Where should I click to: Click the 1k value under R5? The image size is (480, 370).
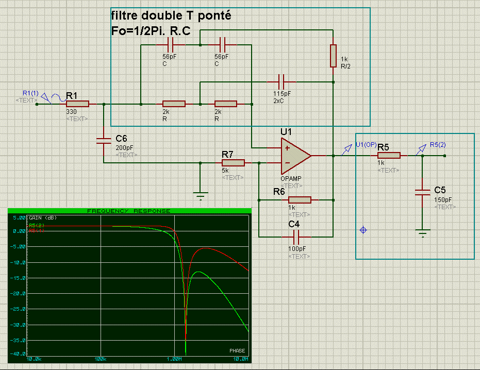pos(381,163)
